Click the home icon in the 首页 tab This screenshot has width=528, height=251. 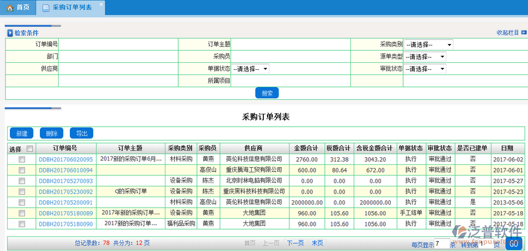point(9,8)
